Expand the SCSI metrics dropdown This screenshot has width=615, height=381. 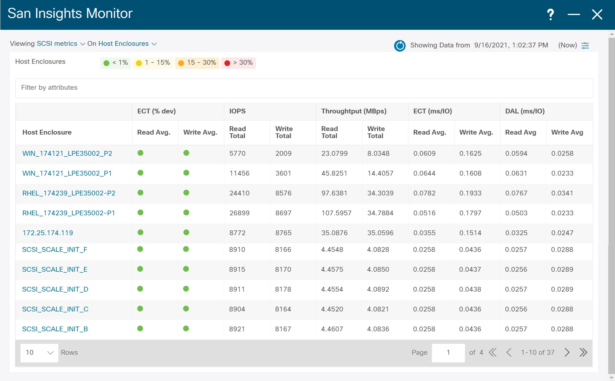coord(61,44)
